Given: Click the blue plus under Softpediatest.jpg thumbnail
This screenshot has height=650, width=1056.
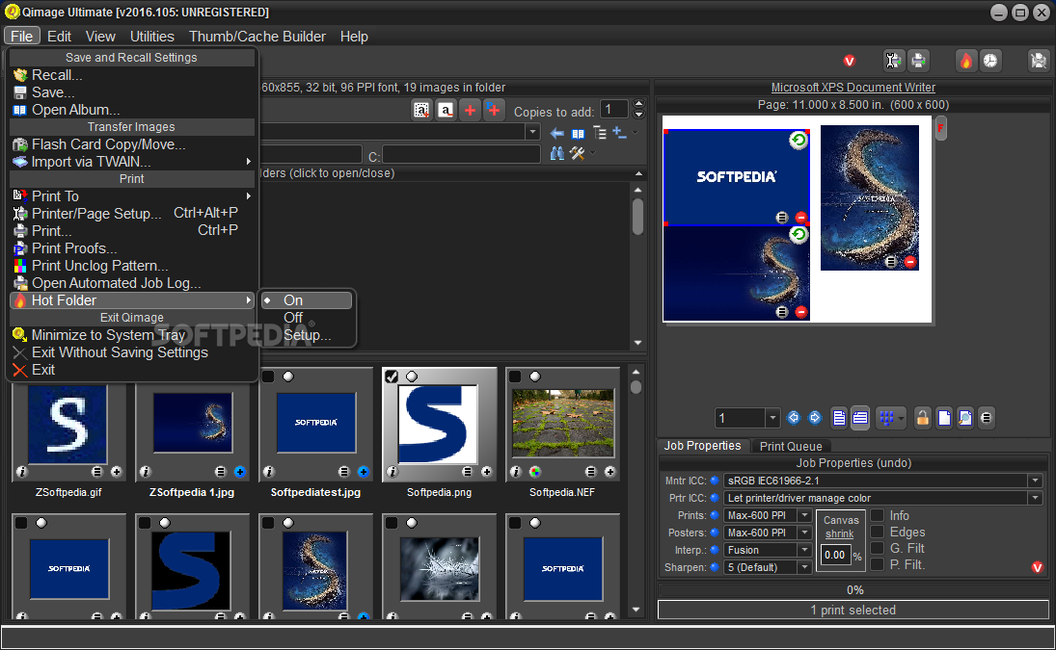Looking at the screenshot, I should coord(363,472).
